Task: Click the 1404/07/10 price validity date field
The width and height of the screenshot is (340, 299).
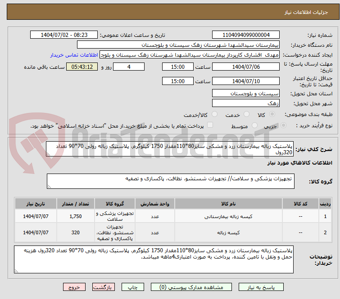Action: click(x=245, y=81)
